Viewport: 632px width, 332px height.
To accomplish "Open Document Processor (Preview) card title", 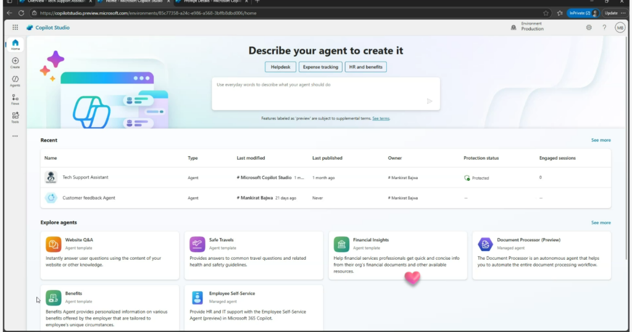I will point(528,239).
